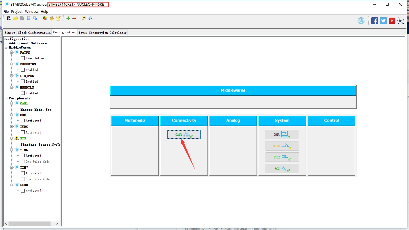The image size is (409, 230).
Task: Open the DMA system configuration button
Action: pos(282,135)
